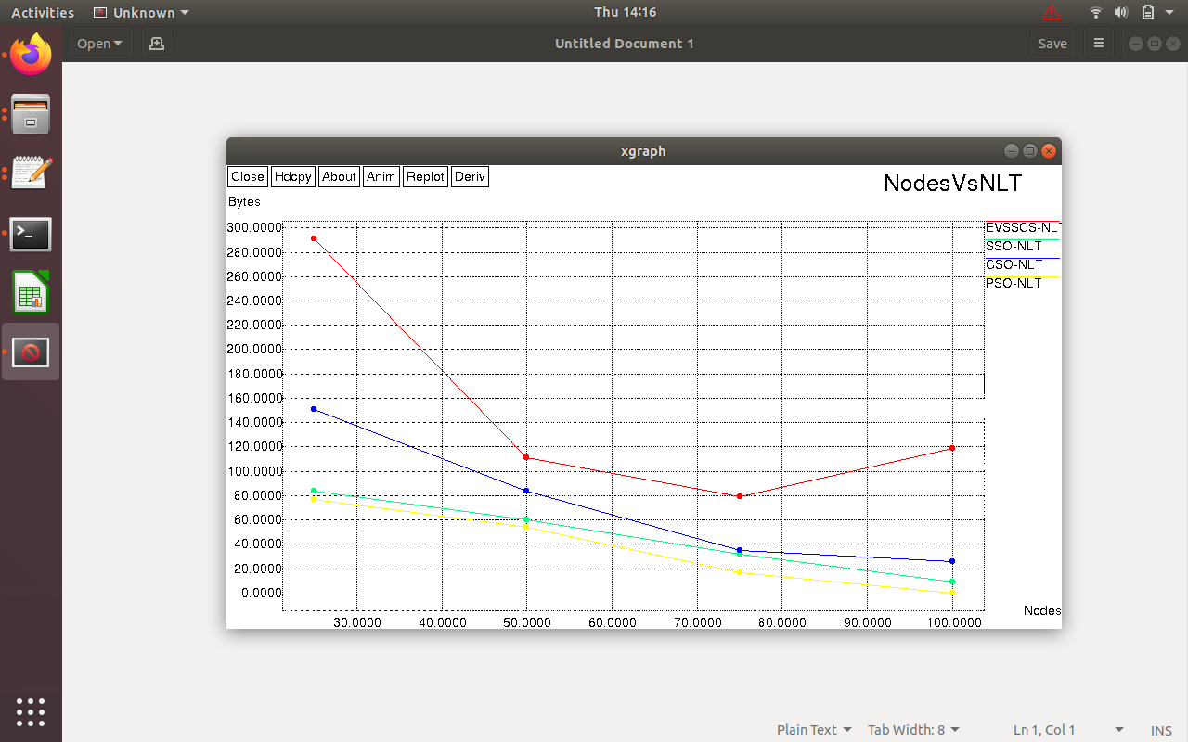Open the Text Editor dock icon
Viewport: 1188px width, 742px height.
[31, 173]
